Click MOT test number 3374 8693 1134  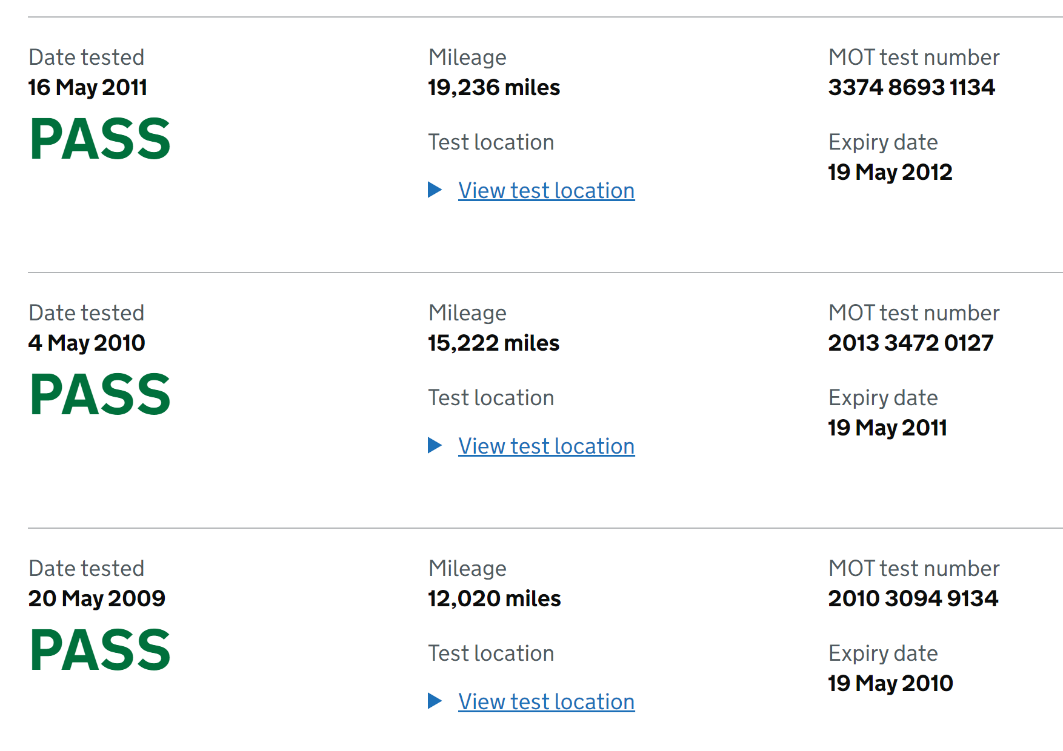coord(911,88)
